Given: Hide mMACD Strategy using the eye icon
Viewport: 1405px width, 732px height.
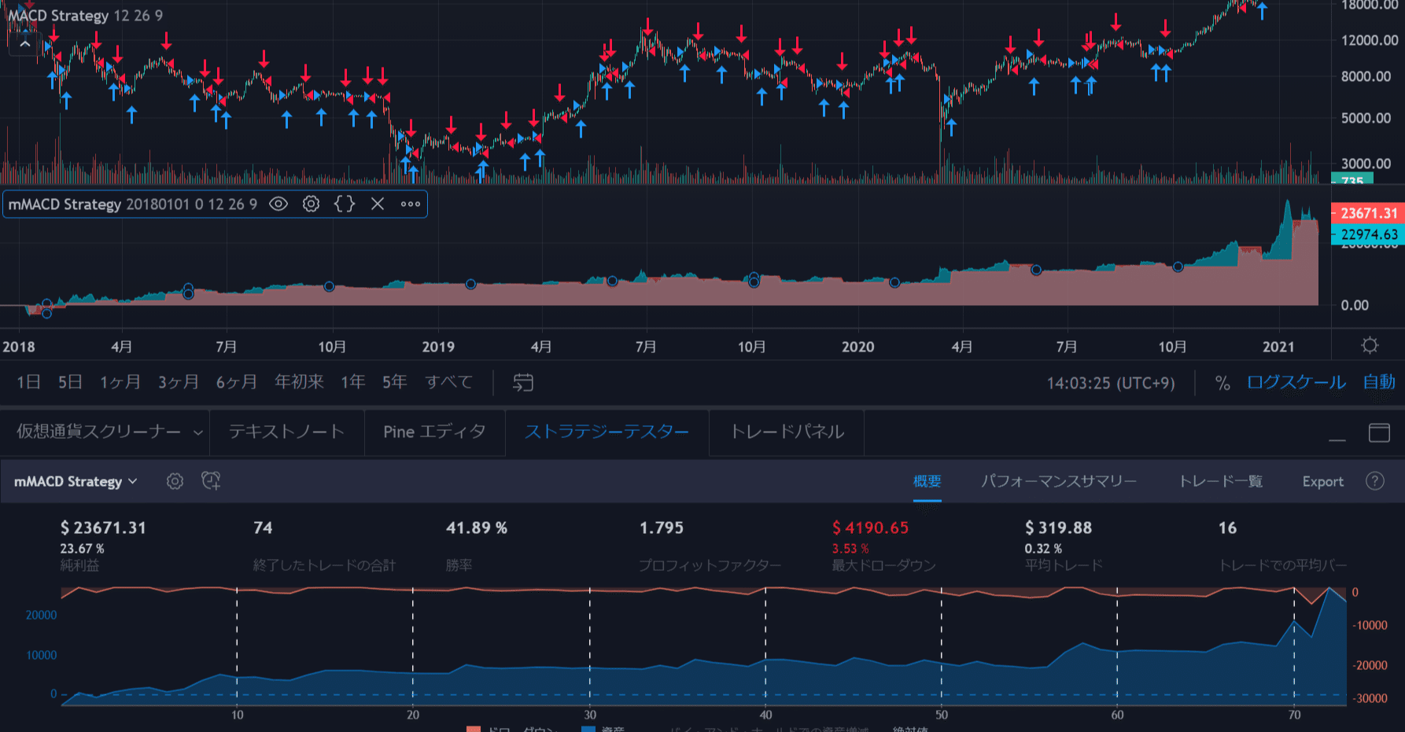Looking at the screenshot, I should coord(277,204).
